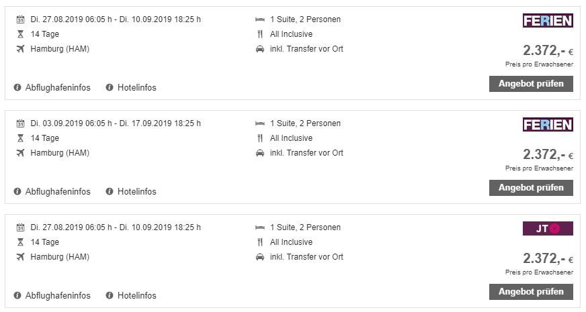Open Abflughafeninfos link in third offer
This screenshot has width=586, height=312.
click(x=58, y=295)
